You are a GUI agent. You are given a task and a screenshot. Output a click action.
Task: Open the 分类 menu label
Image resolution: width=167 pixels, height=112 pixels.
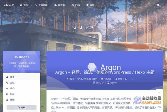(x=92, y=5)
